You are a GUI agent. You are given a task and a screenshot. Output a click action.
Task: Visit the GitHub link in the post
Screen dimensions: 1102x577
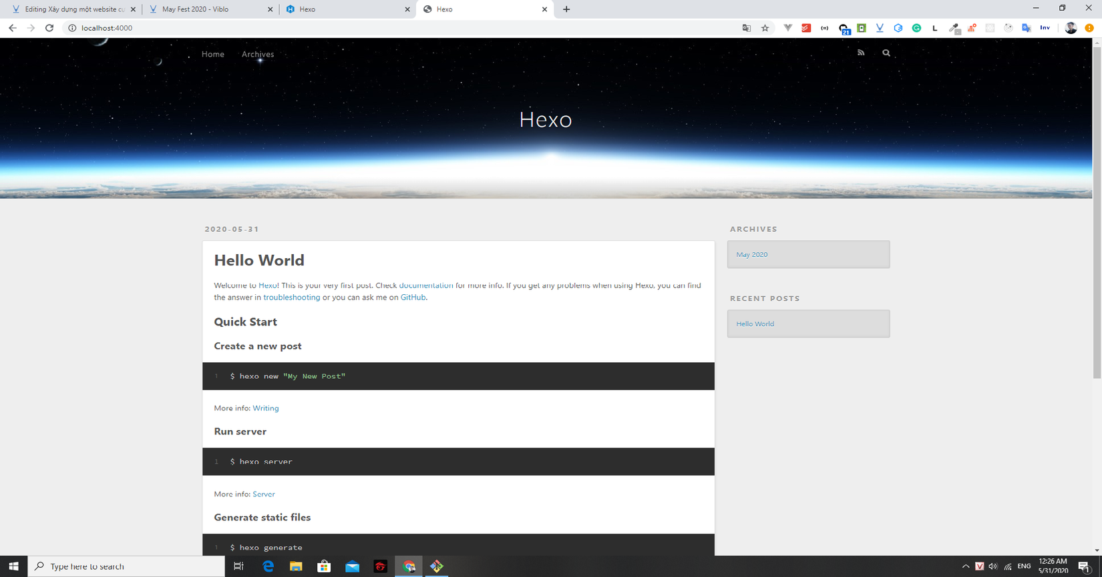coord(413,298)
